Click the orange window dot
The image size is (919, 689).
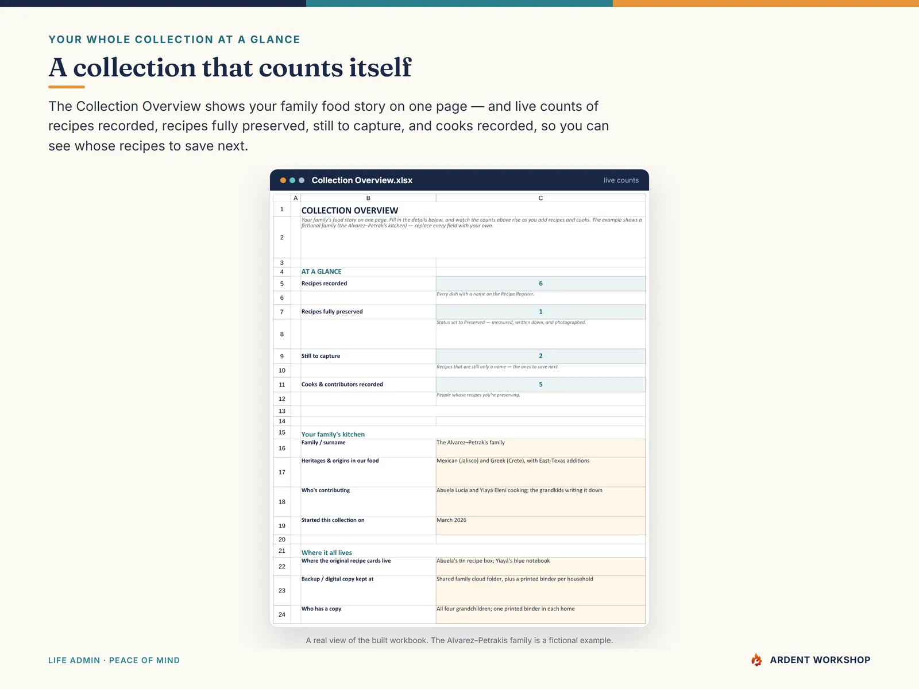[x=283, y=180]
